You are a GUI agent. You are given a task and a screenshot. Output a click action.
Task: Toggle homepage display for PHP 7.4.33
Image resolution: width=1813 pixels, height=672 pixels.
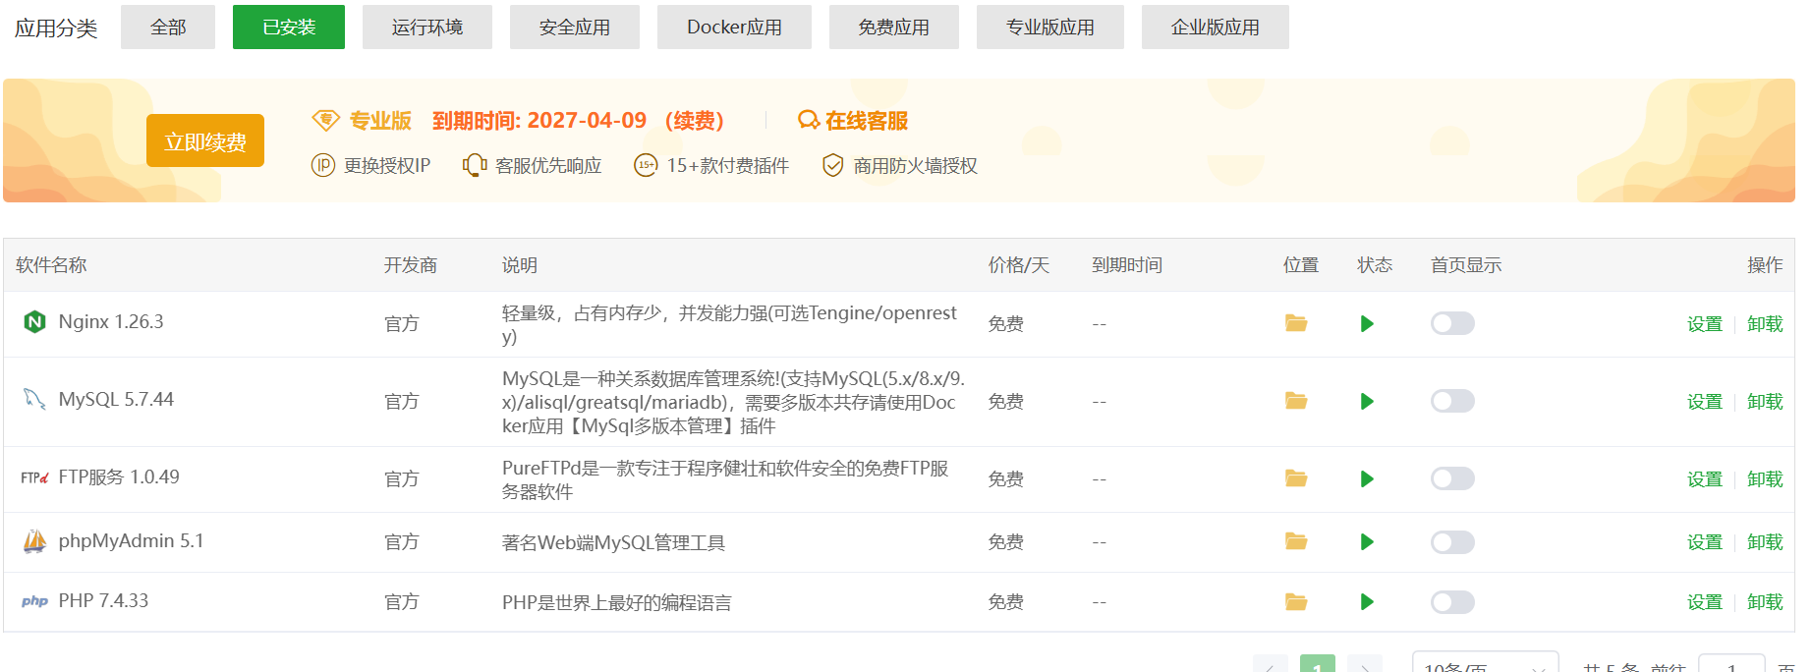pos(1452,601)
